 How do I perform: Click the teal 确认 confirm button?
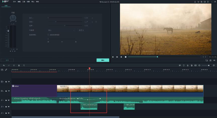tap(103, 60)
